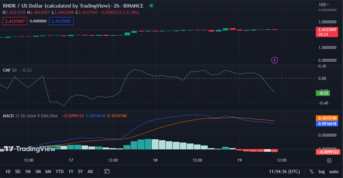The width and height of the screenshot is (343, 178).
Task: Open the go-to-date calendar icon
Action: click(107, 171)
